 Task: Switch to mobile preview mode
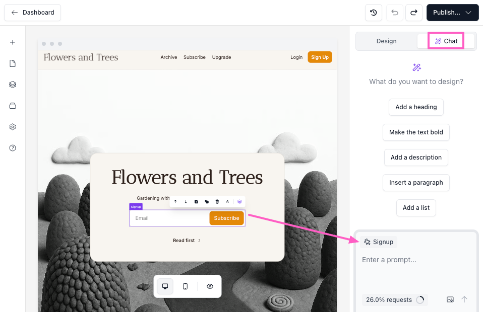[x=185, y=286]
